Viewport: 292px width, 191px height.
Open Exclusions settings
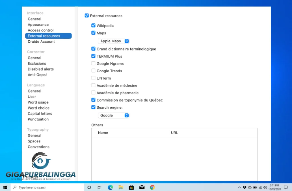37,63
